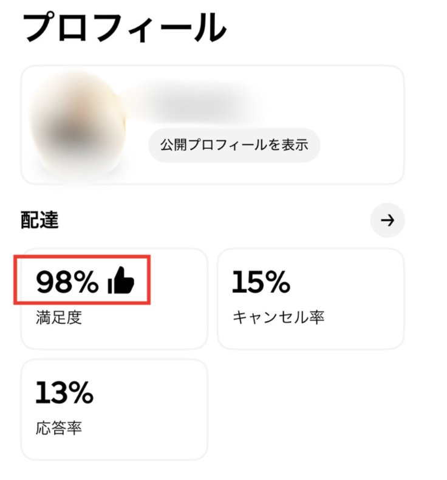Click blank area right of キャンセル率 label
Screen dimensions: 447x480
point(364,317)
